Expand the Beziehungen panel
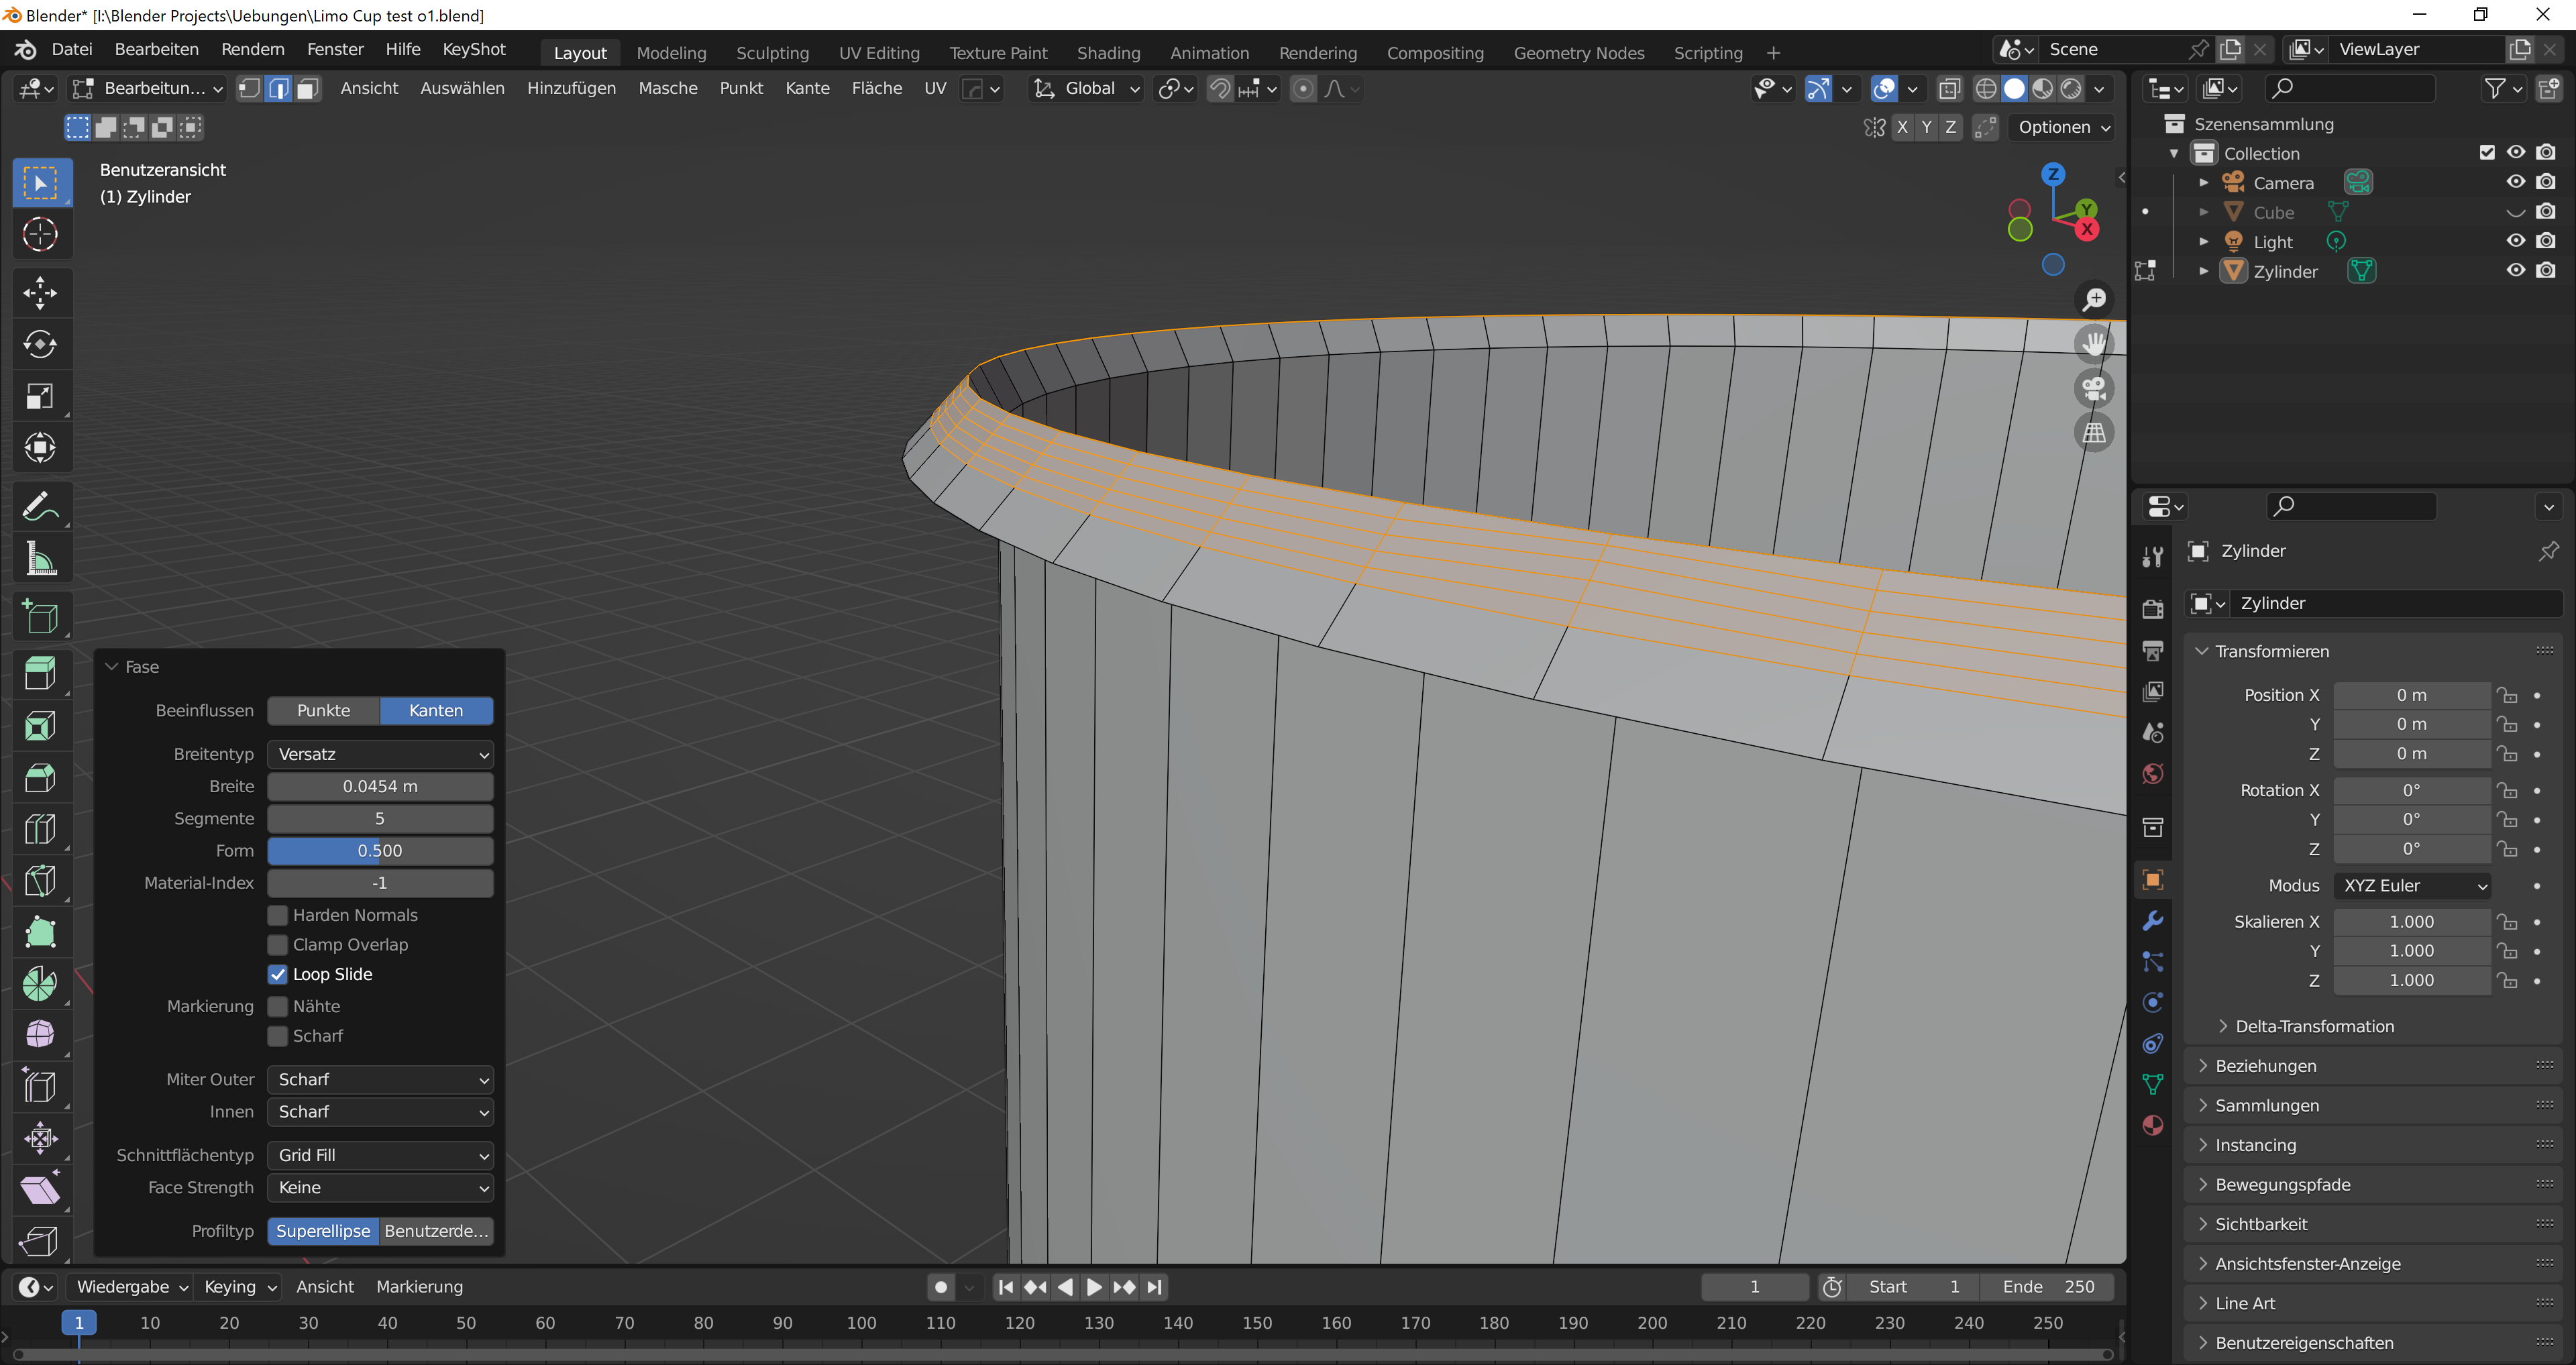The height and width of the screenshot is (1365, 2576). (2265, 1066)
